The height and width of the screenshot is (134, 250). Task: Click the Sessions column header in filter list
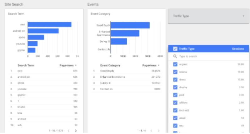[238, 49]
